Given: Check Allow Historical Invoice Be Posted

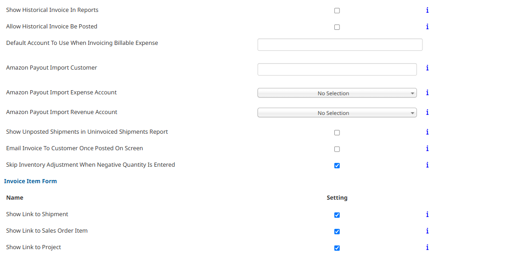Looking at the screenshot, I should [x=337, y=27].
